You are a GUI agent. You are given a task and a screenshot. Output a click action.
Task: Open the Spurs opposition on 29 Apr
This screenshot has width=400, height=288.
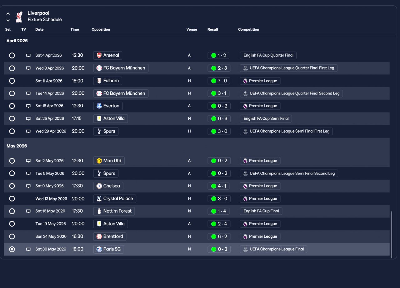tap(106, 131)
